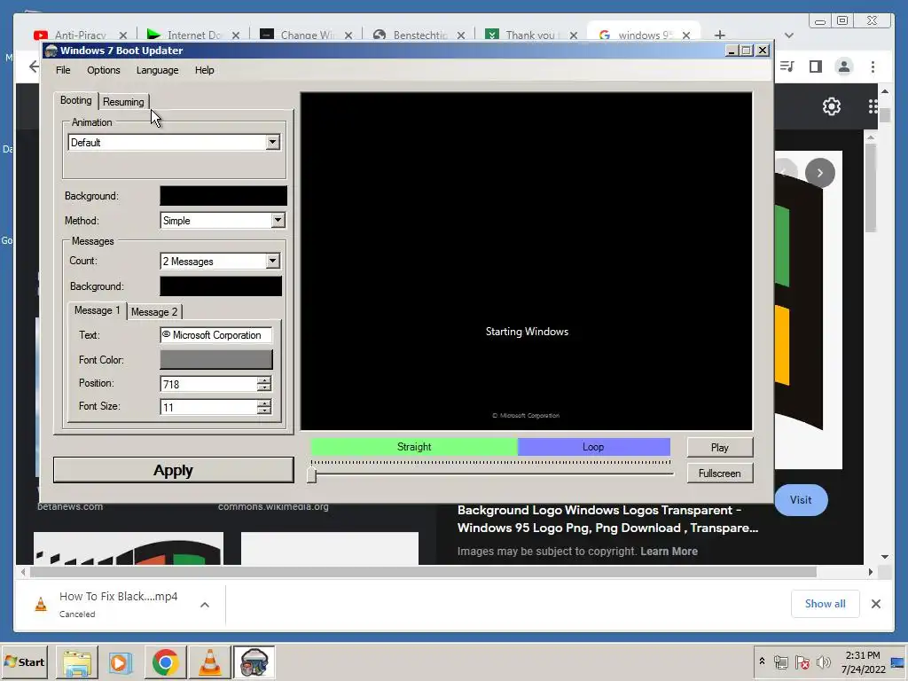Open the Options menu
908x681 pixels.
click(x=104, y=70)
